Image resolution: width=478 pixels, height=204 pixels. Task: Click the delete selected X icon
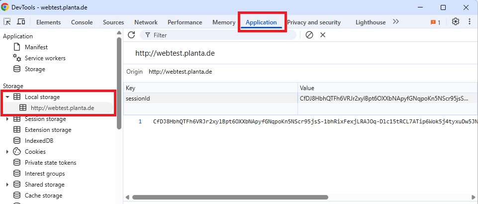pyautogui.click(x=323, y=35)
